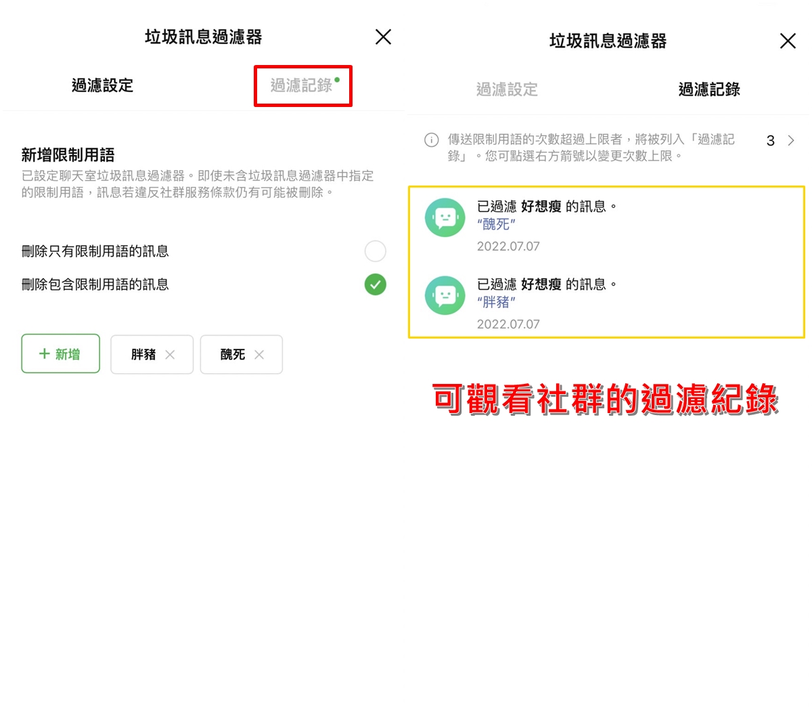Viewport: 812px width, 711px height.
Task: Expand limit count with right arrow chevron
Action: (x=791, y=140)
